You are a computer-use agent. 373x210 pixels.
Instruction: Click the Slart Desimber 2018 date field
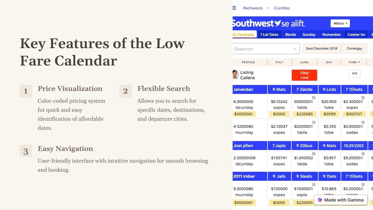(x=322, y=48)
